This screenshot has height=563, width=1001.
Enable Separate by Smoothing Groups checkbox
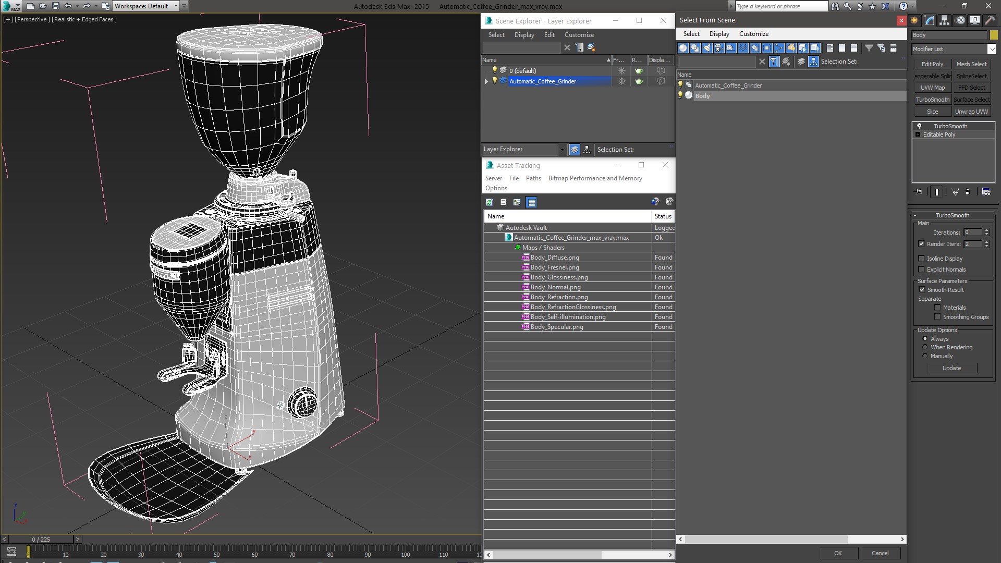point(937,317)
